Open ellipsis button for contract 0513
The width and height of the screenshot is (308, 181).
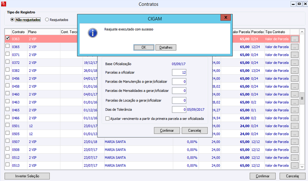[x=295, y=166]
